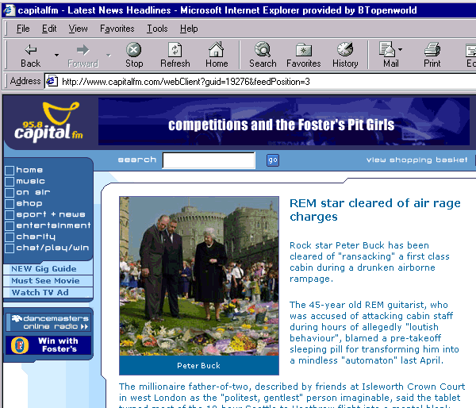Tick the box beside chat/play/win
476x408 pixels.
[x=10, y=248]
